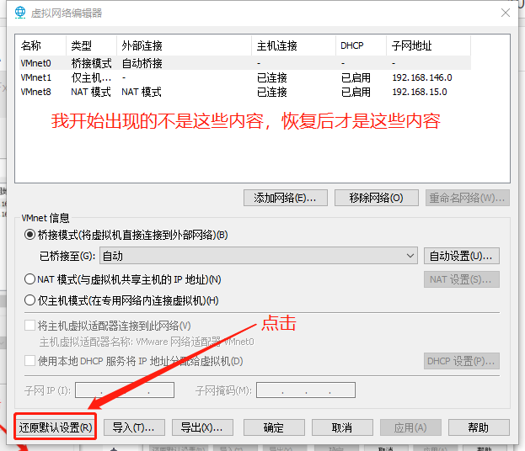This screenshot has height=451, width=525.
Task: Click the 确定 button
Action: tap(274, 427)
